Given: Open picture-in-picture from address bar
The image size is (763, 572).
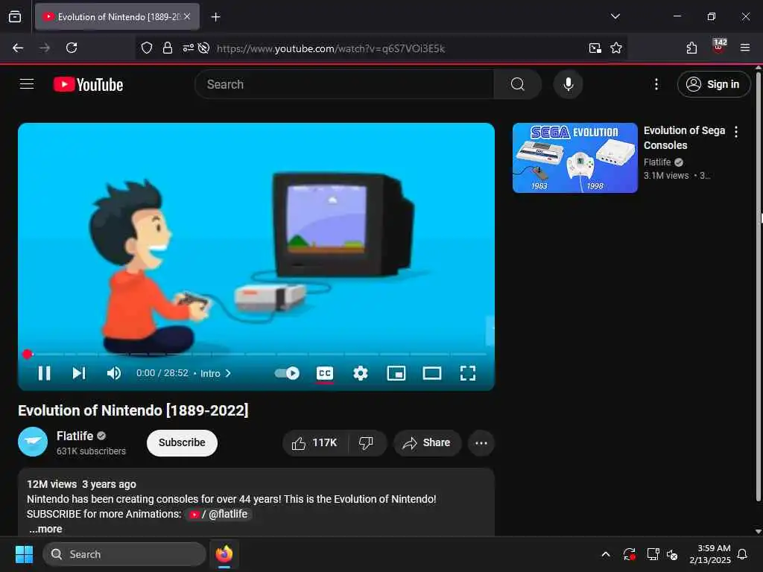Looking at the screenshot, I should tap(595, 48).
